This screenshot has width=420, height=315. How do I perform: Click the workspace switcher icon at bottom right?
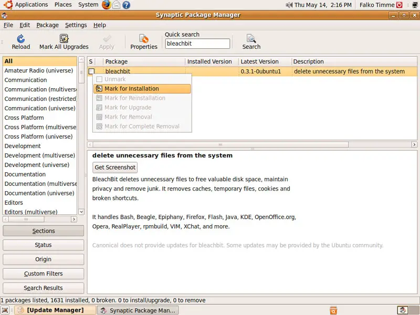point(402,310)
